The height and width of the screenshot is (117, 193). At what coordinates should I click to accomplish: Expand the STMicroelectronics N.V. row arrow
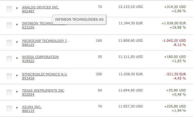coord(17,76)
